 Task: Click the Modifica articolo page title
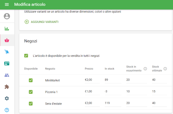30,4
